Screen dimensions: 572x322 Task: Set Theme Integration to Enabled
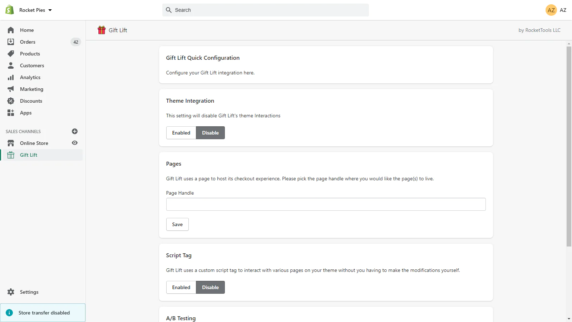(x=181, y=133)
